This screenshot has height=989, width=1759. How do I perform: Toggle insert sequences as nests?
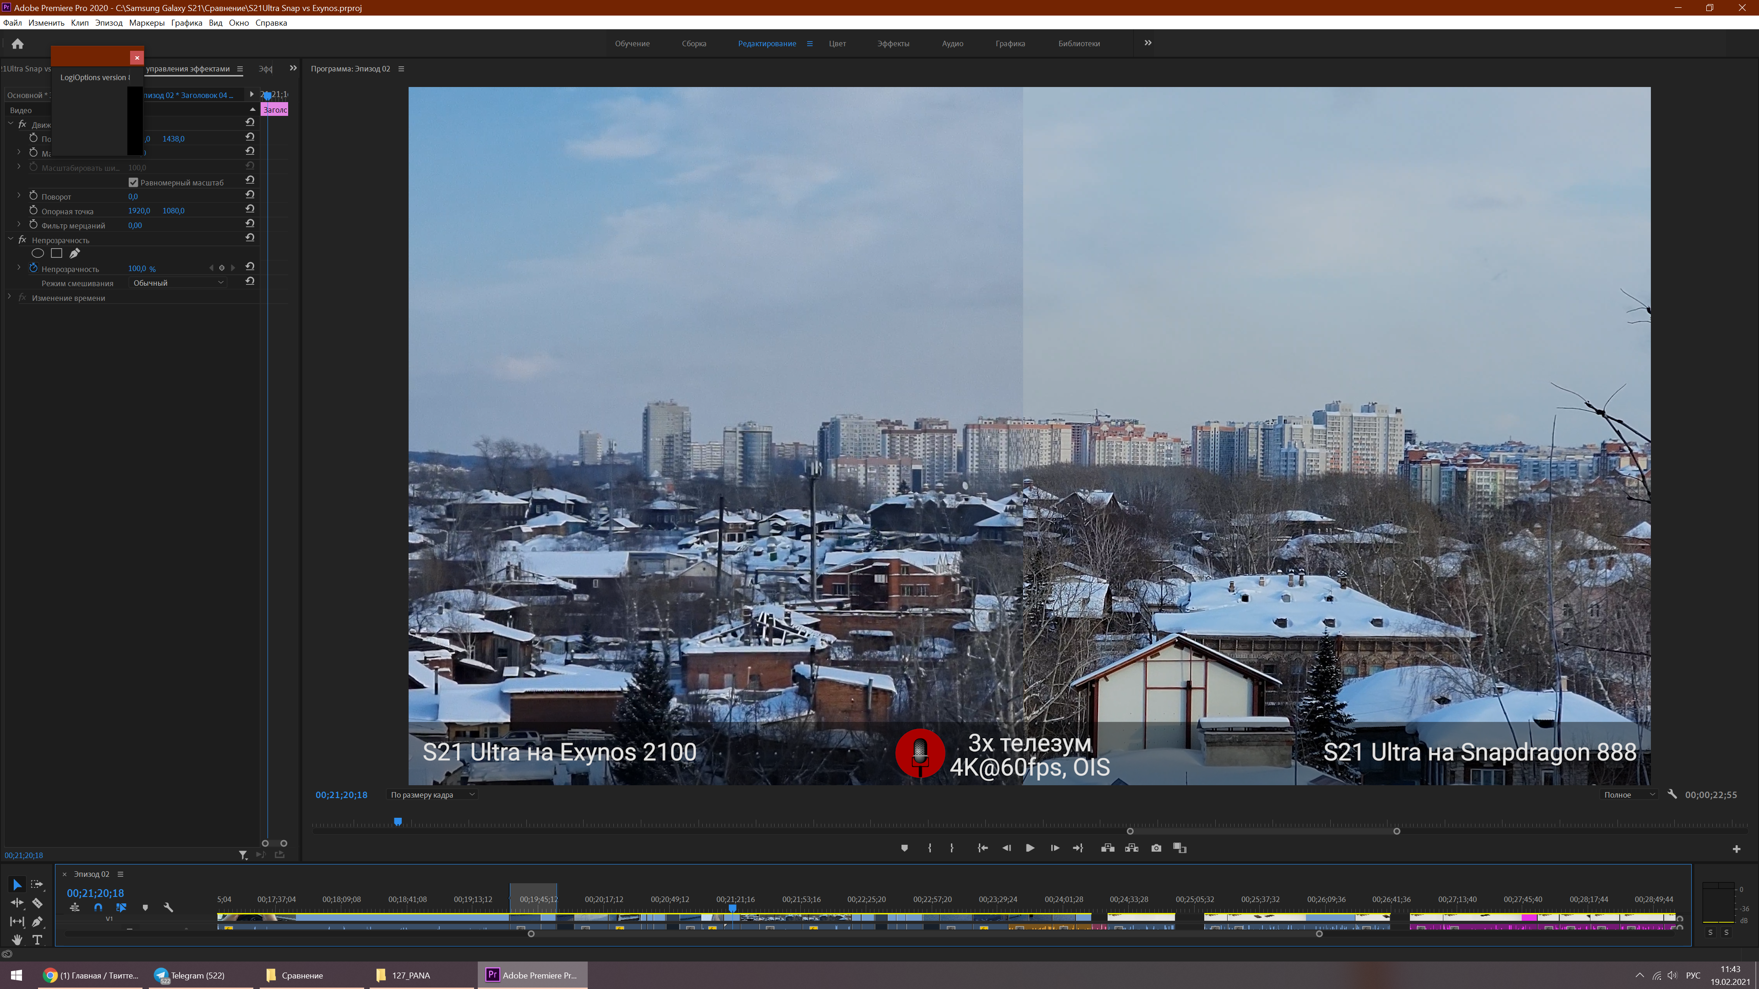coord(74,908)
